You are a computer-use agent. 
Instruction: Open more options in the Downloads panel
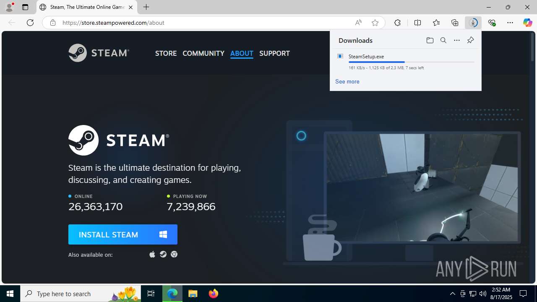point(457,40)
